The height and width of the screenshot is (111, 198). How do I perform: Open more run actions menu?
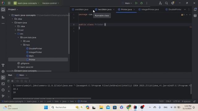pos(147,3)
